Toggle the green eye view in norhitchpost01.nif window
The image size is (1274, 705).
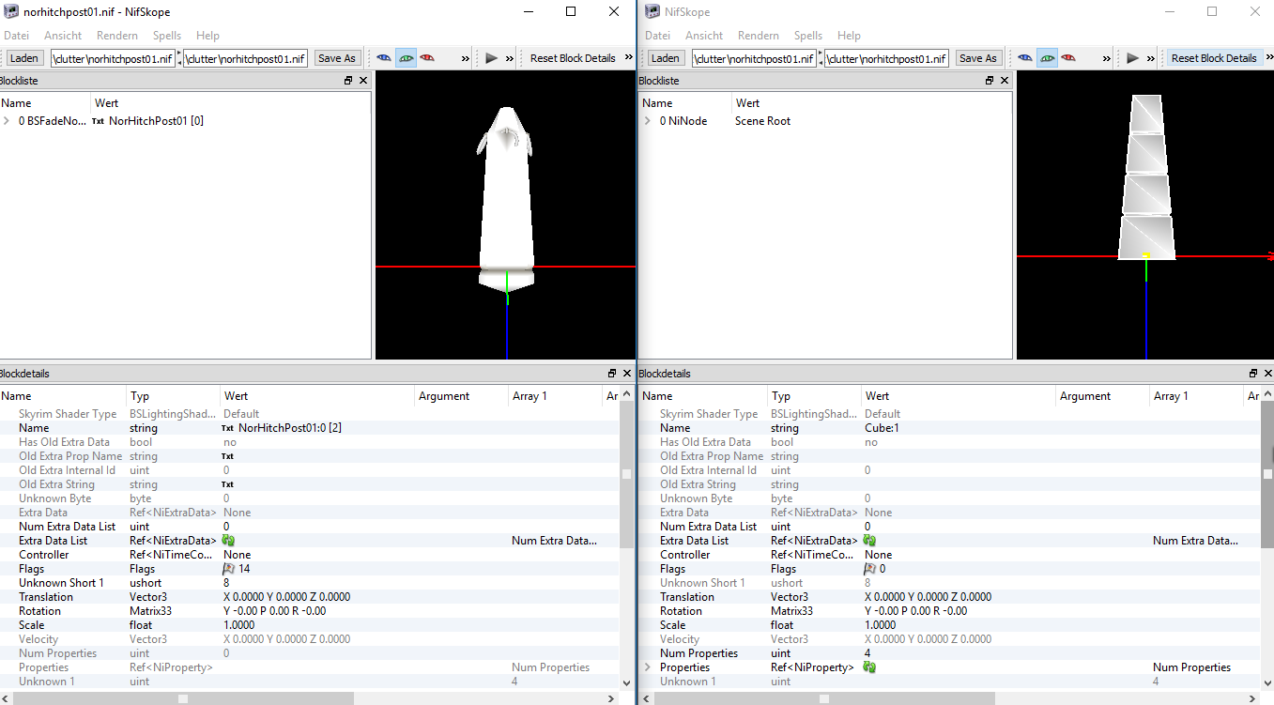[x=406, y=58]
